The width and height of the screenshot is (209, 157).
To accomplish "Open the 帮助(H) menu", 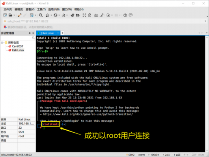I will pos(79,9).
